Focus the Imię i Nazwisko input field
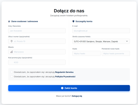This screenshot has width=138, height=105. (37, 31)
